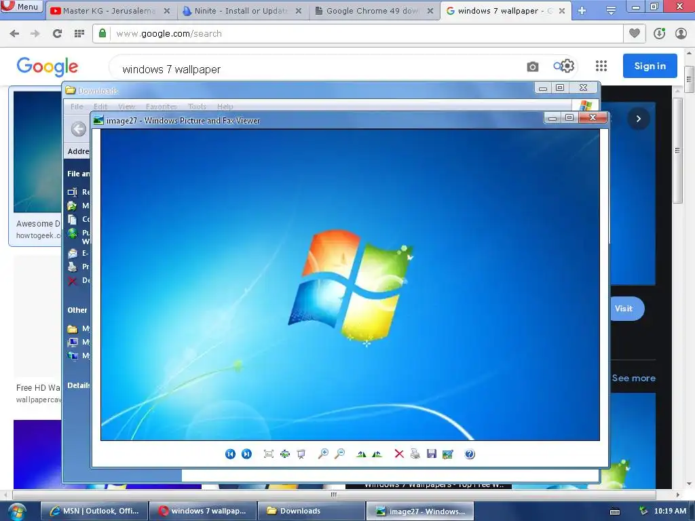The width and height of the screenshot is (695, 521).
Task: Click the Google search box text
Action: [x=172, y=70]
